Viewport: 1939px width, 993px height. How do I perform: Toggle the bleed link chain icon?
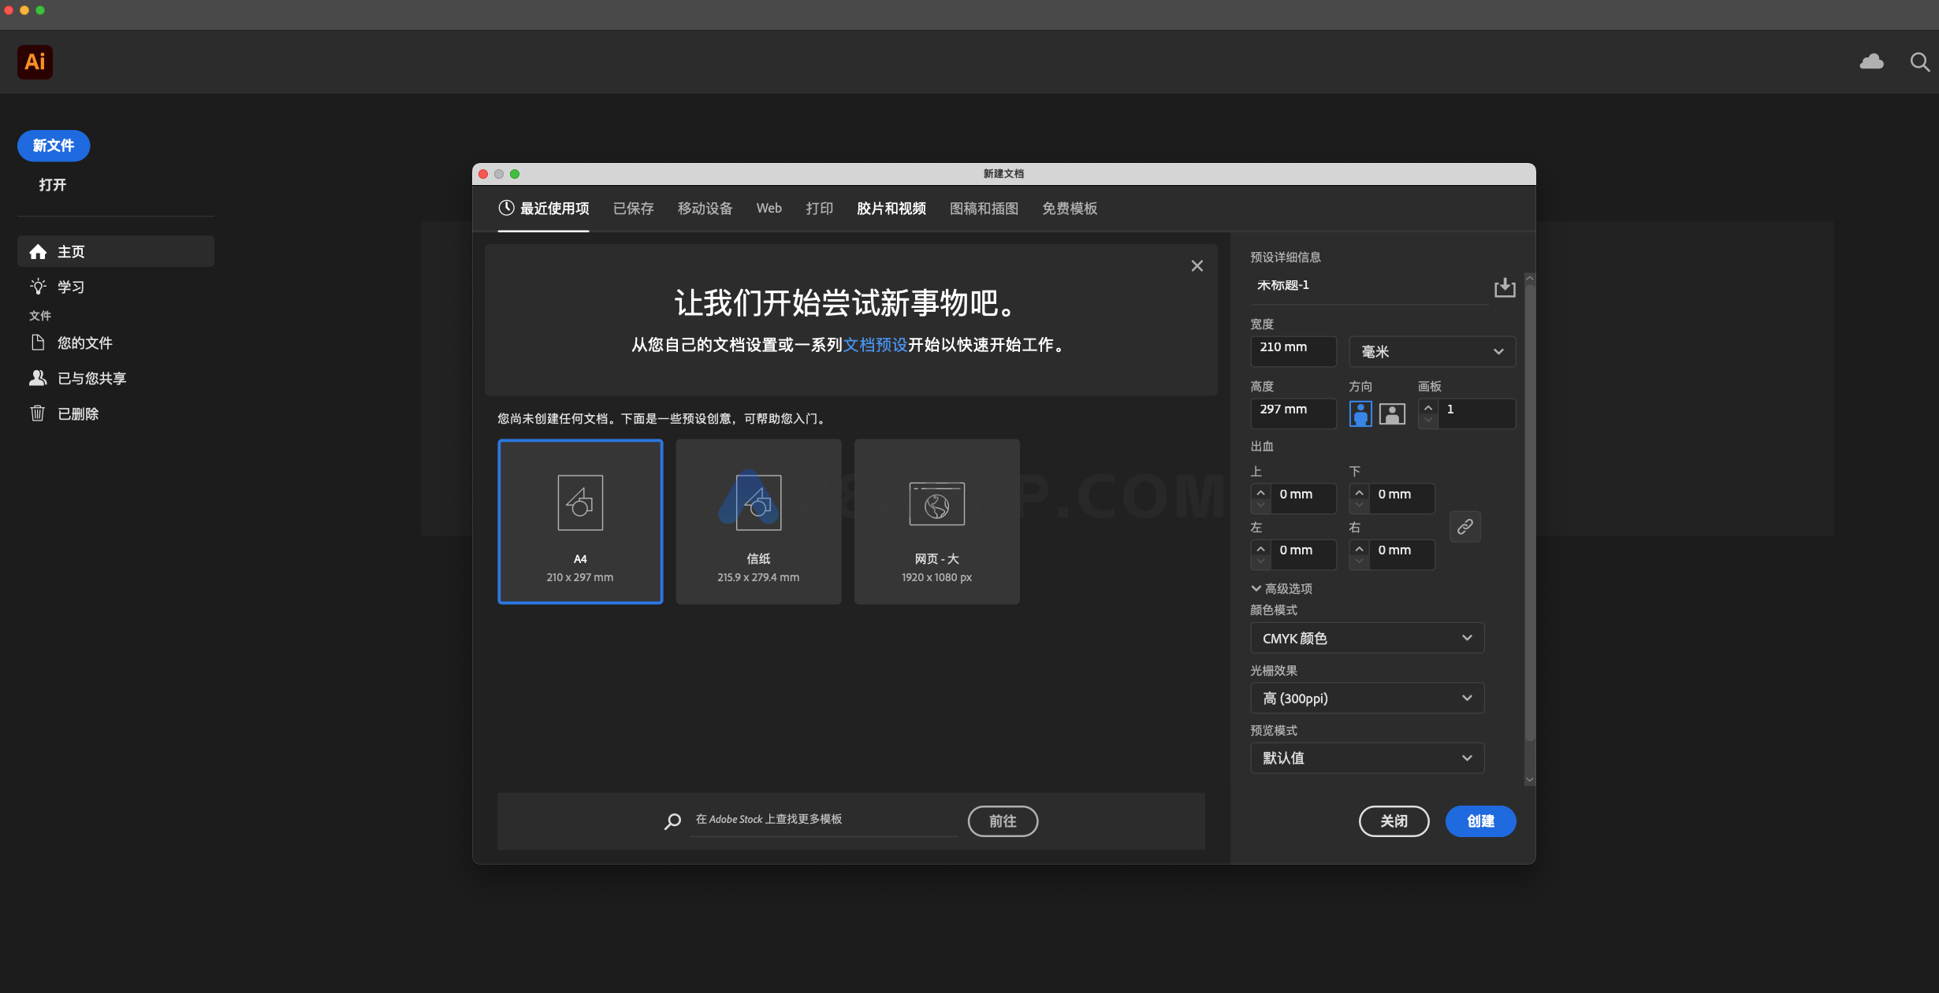coord(1465,527)
